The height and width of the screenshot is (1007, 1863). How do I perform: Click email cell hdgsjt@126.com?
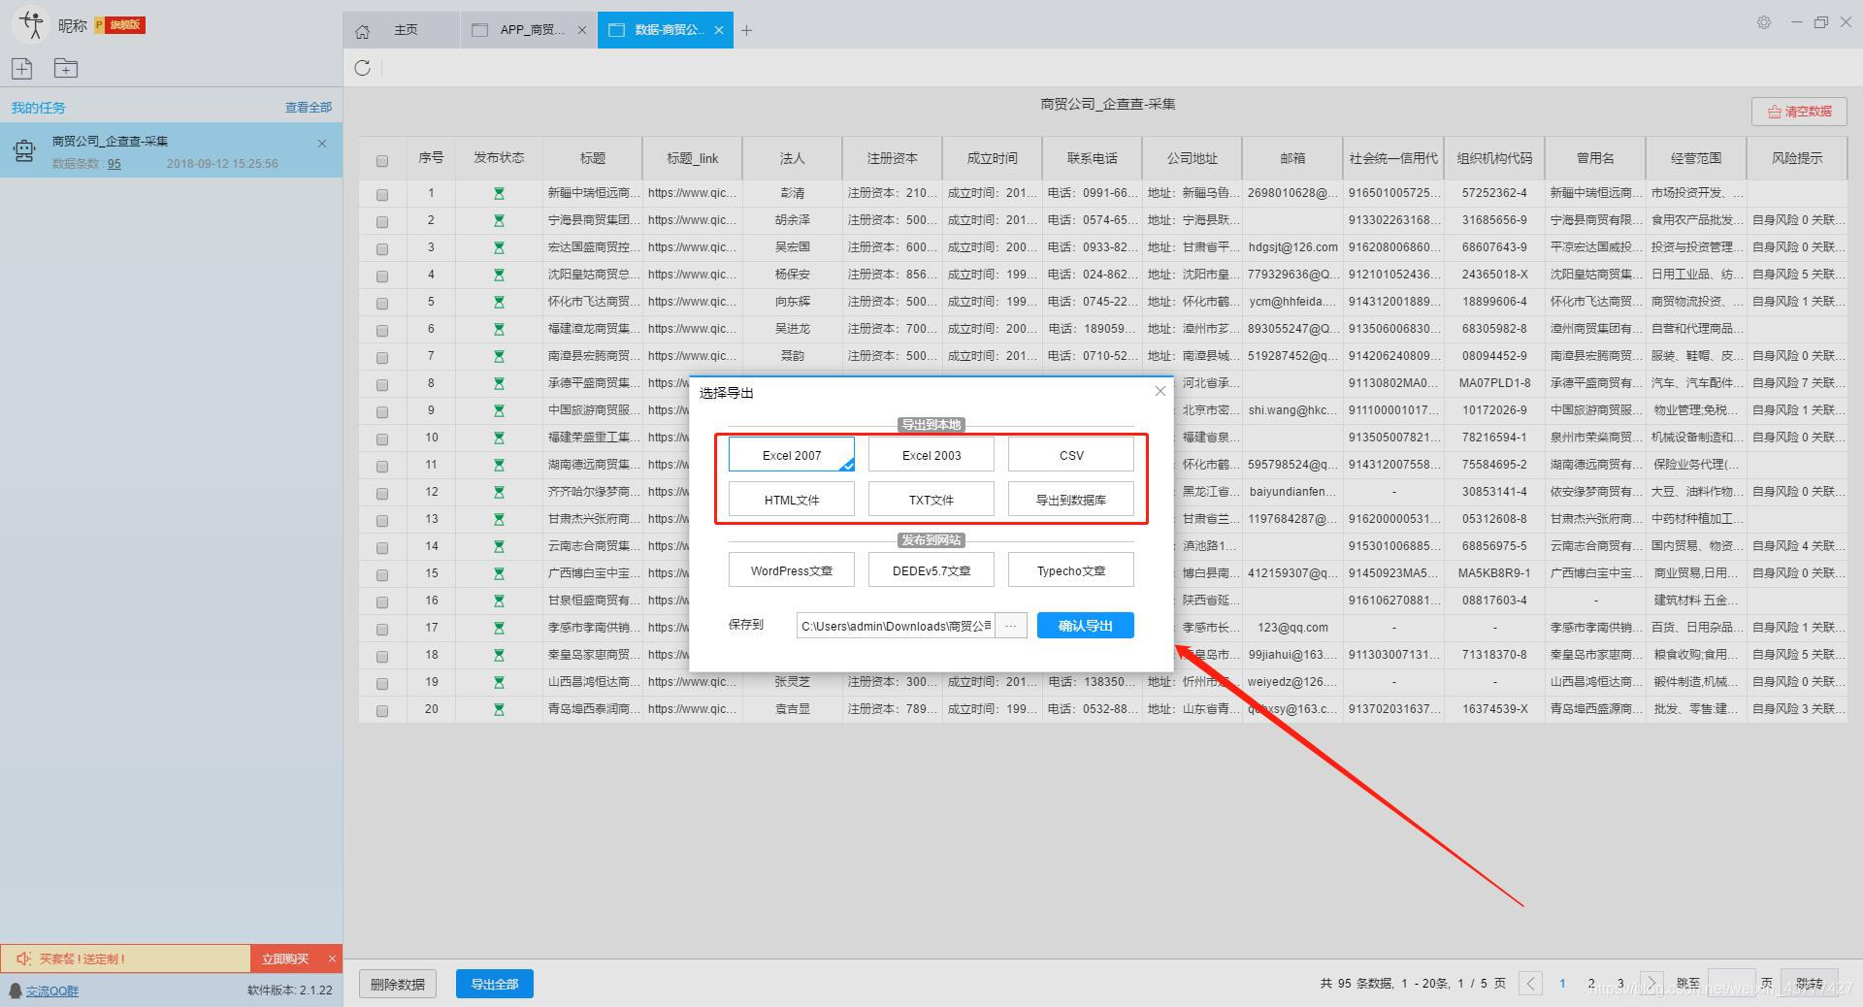click(1292, 247)
